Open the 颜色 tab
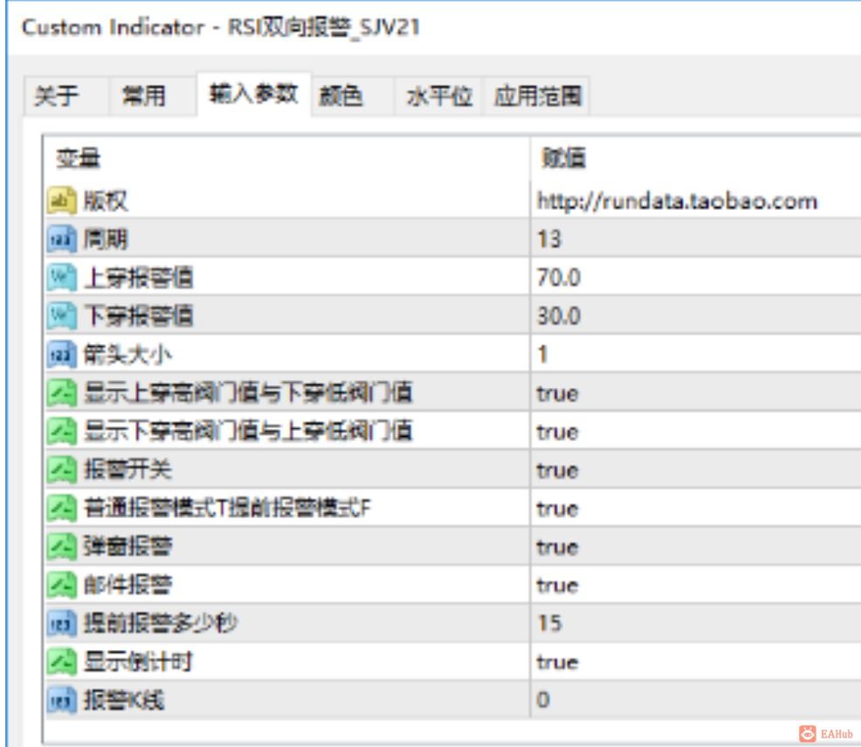 tap(352, 96)
